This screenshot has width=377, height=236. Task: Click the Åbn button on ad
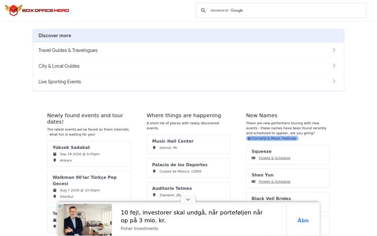(303, 220)
